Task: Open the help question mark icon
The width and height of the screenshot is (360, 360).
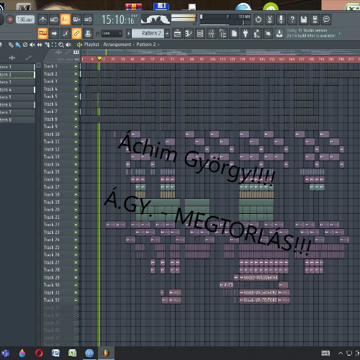Action: click(x=292, y=19)
